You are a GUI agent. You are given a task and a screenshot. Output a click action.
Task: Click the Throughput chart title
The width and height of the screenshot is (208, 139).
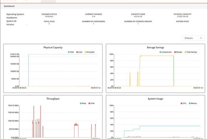coord(53,99)
